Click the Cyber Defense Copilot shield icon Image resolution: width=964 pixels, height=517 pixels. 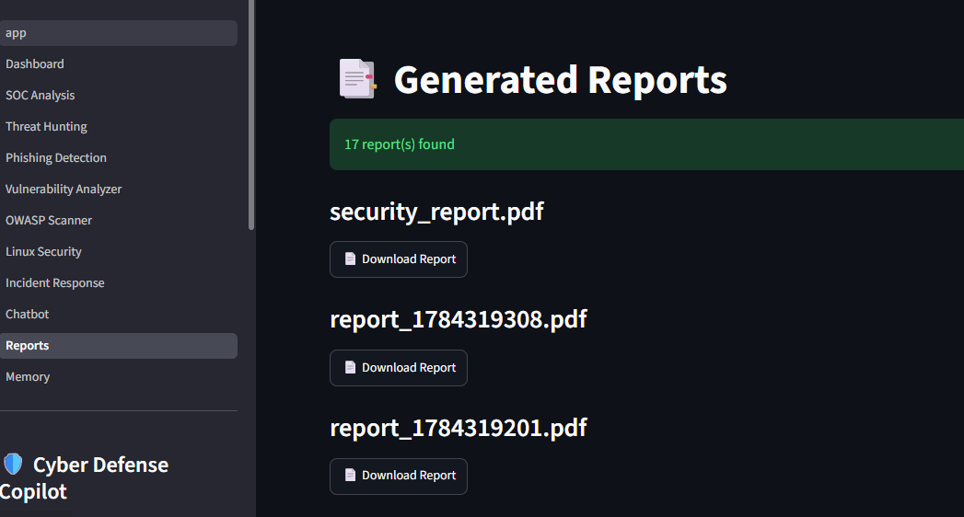13,465
